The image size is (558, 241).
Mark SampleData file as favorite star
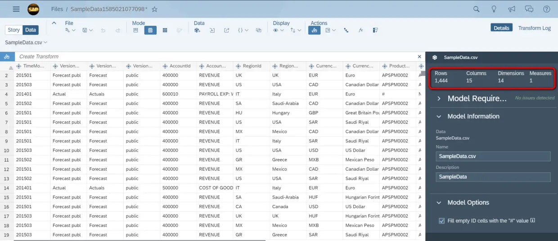[x=154, y=9]
